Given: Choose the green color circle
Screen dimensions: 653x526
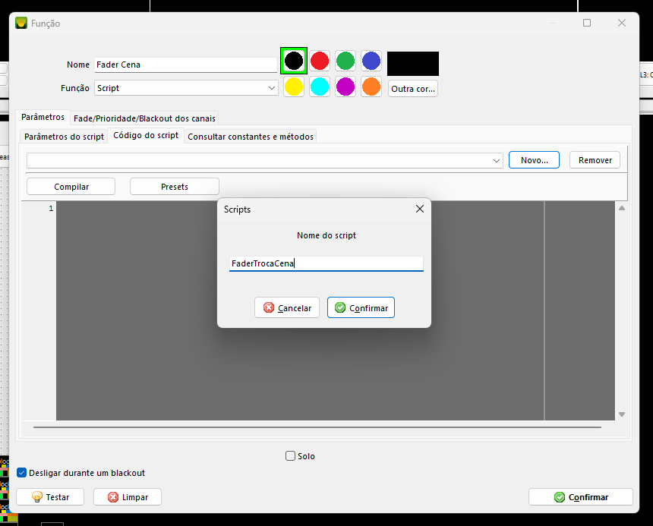Looking at the screenshot, I should (x=345, y=61).
